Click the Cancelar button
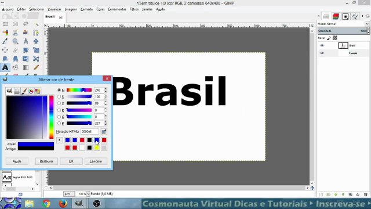 point(96,161)
